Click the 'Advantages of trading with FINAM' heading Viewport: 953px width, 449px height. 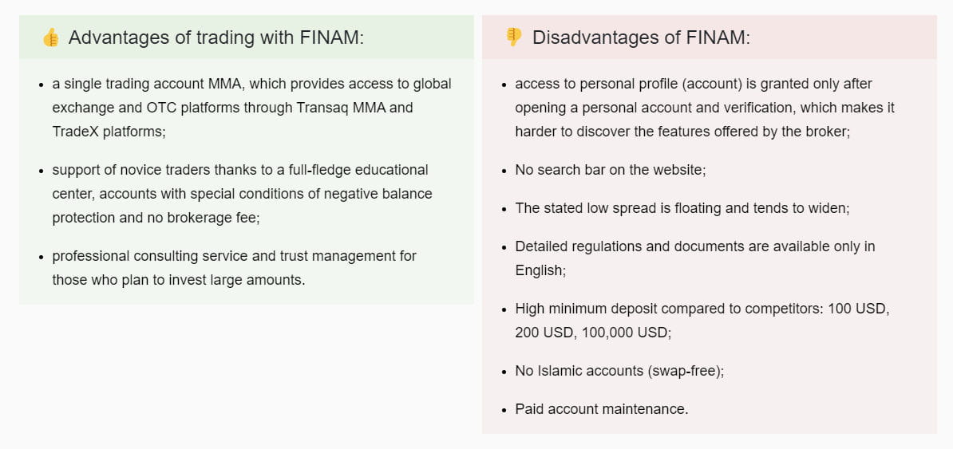pos(216,37)
